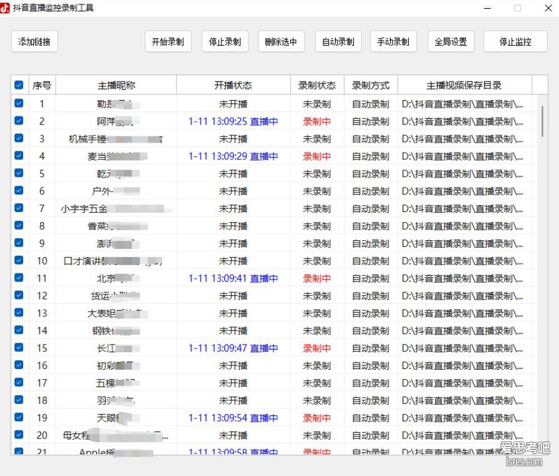
Task: Click 未开播 status in row 3
Action: click(x=233, y=139)
